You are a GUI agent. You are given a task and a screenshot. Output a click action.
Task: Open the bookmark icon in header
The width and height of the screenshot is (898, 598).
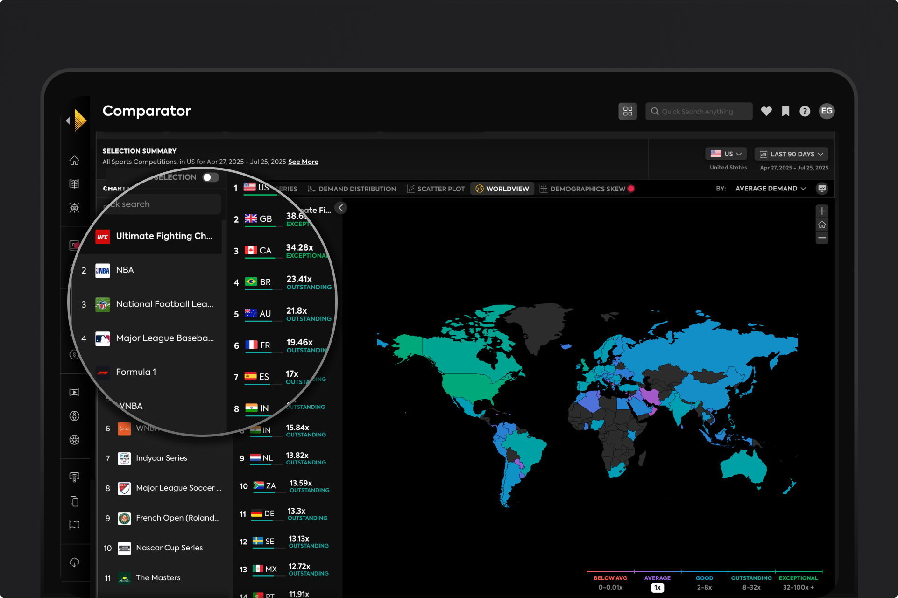pyautogui.click(x=785, y=111)
